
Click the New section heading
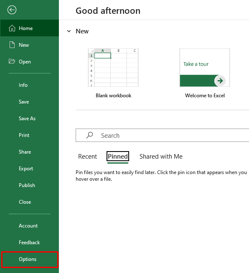click(x=82, y=31)
